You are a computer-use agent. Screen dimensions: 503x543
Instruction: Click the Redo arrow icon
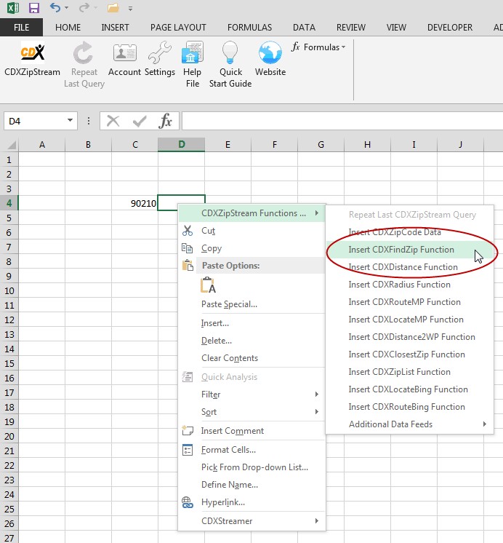(84, 7)
